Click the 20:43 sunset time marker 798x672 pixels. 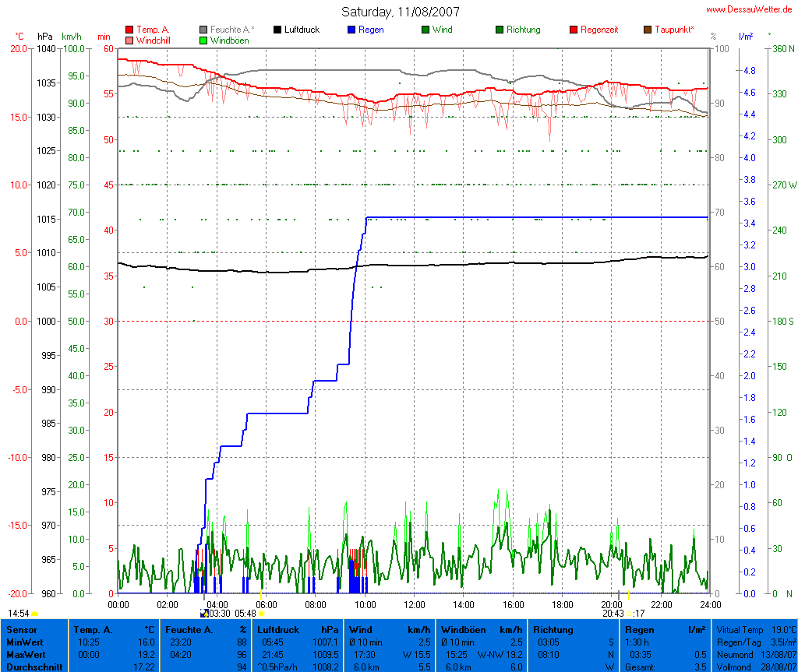[x=613, y=614]
